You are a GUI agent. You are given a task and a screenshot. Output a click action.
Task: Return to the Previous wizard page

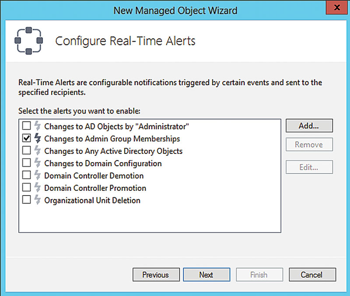coord(155,275)
